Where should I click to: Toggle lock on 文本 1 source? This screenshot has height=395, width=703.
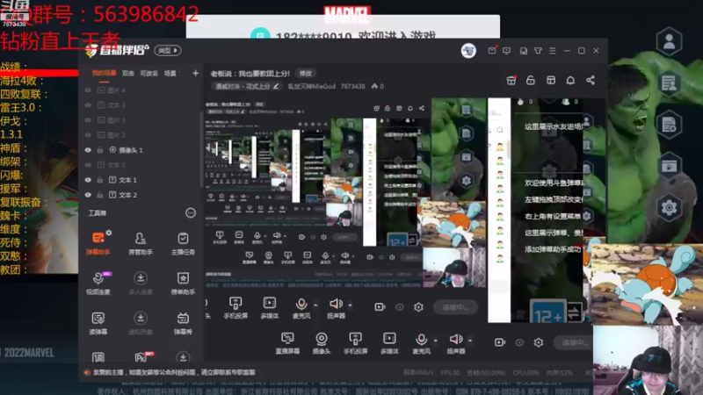(100, 180)
